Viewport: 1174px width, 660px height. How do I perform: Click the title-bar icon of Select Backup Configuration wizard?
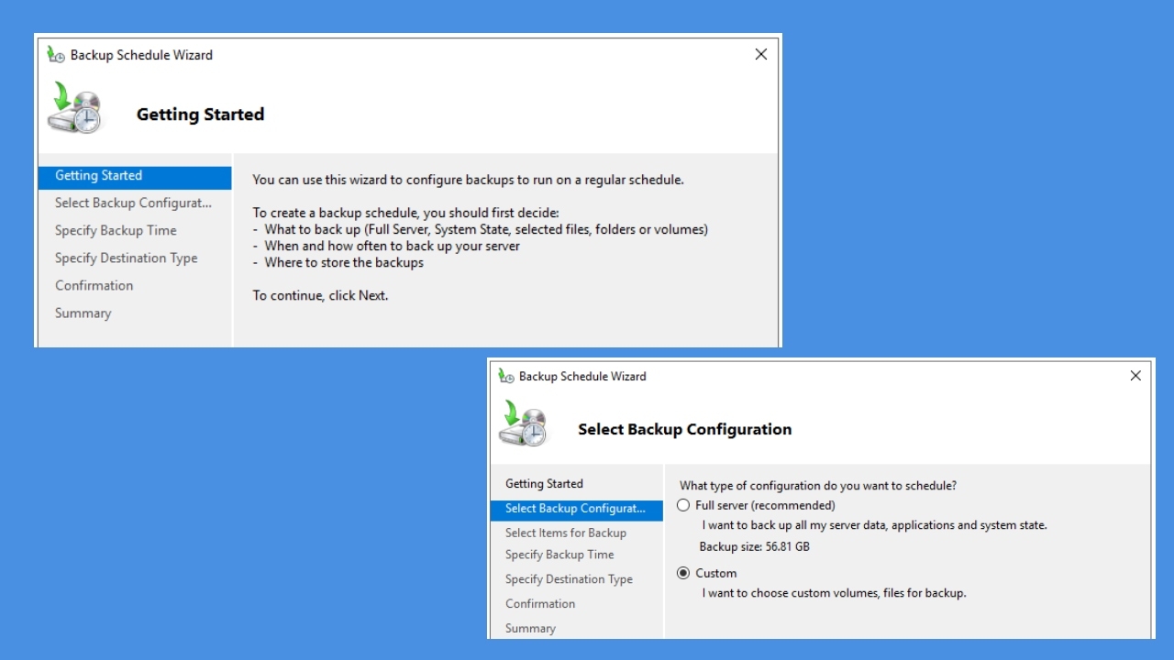pyautogui.click(x=506, y=376)
